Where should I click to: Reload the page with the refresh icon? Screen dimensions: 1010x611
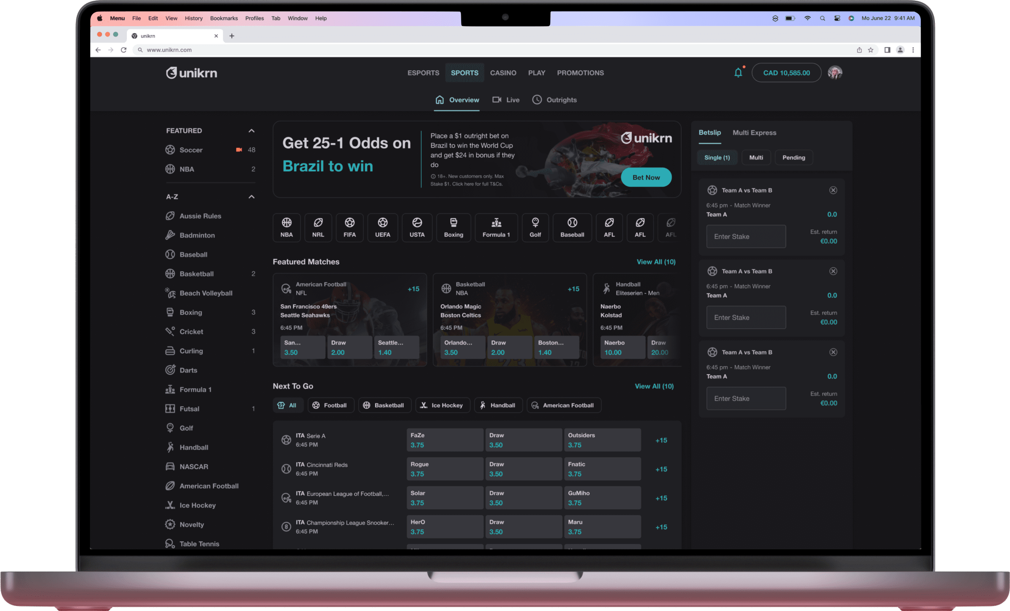[124, 50]
